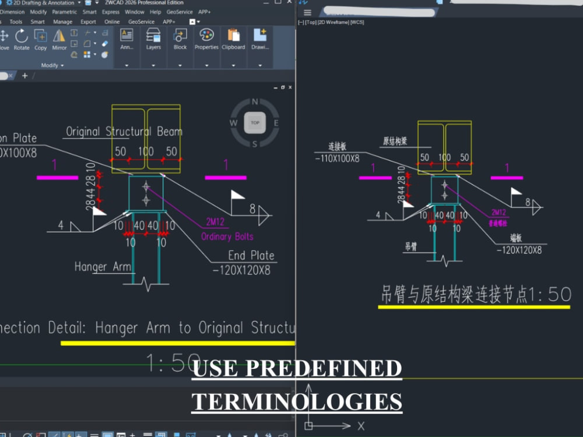The height and width of the screenshot is (437, 583).
Task: Switch to the Online ribbon tab
Action: click(112, 22)
